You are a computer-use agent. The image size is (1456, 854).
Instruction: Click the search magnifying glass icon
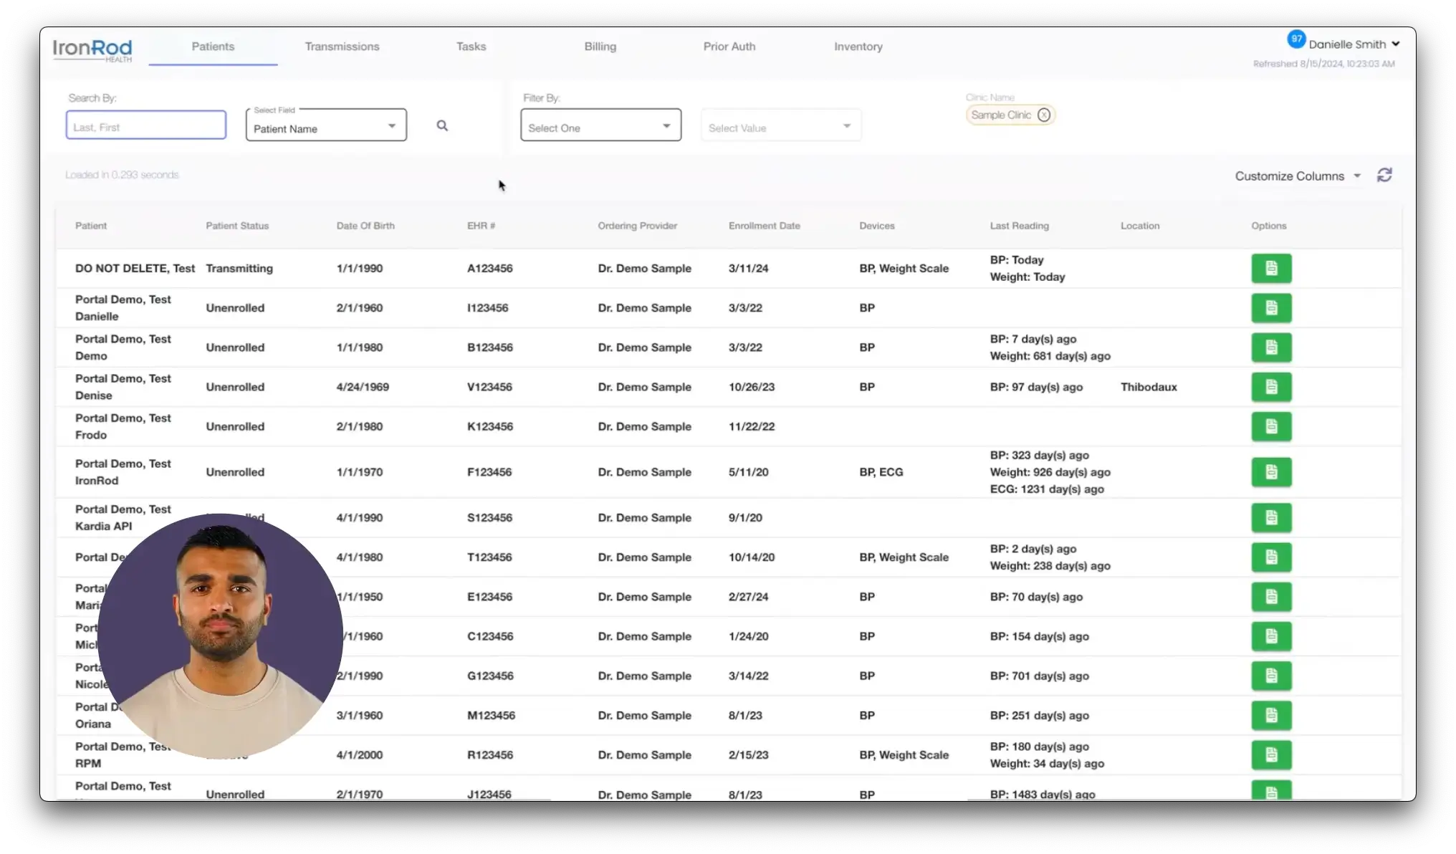[x=442, y=126]
